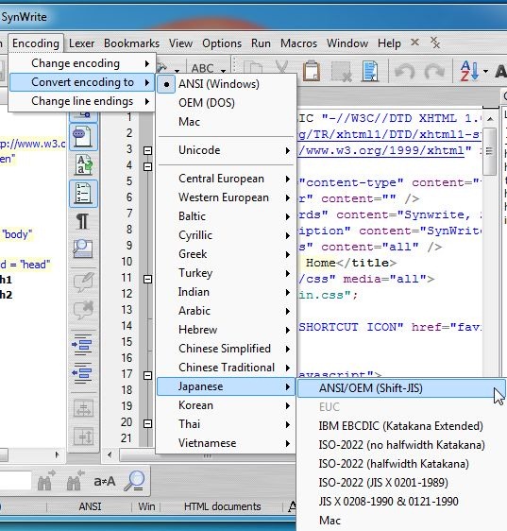
Task: Click the Select All document icon
Action: click(x=370, y=71)
